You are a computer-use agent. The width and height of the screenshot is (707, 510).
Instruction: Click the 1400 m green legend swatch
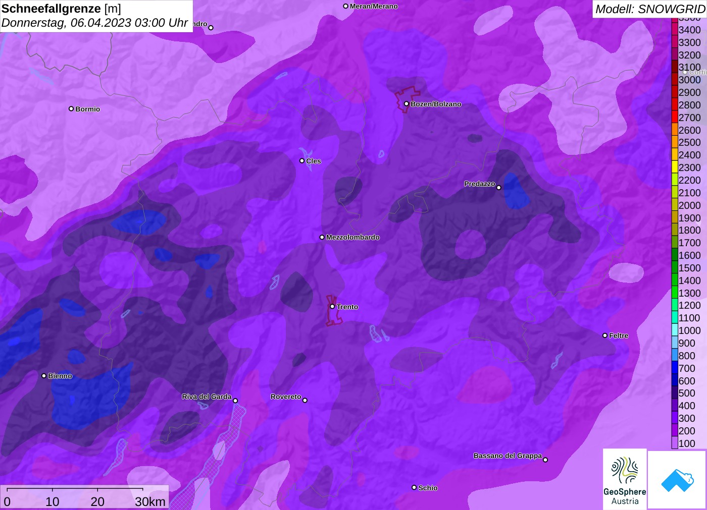tap(675, 280)
